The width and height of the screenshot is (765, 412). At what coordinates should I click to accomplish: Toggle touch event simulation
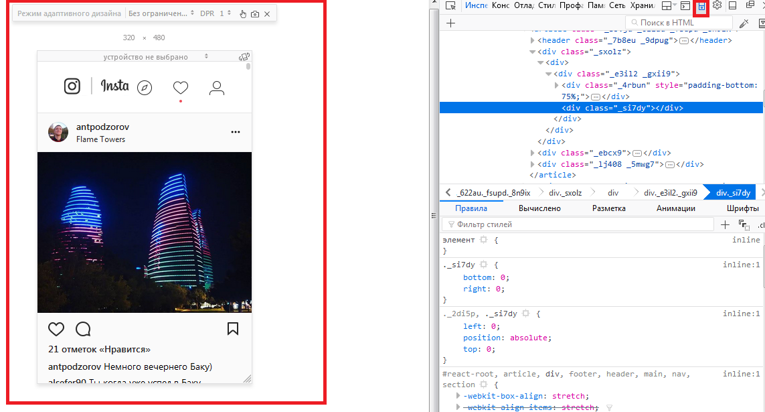pyautogui.click(x=242, y=14)
